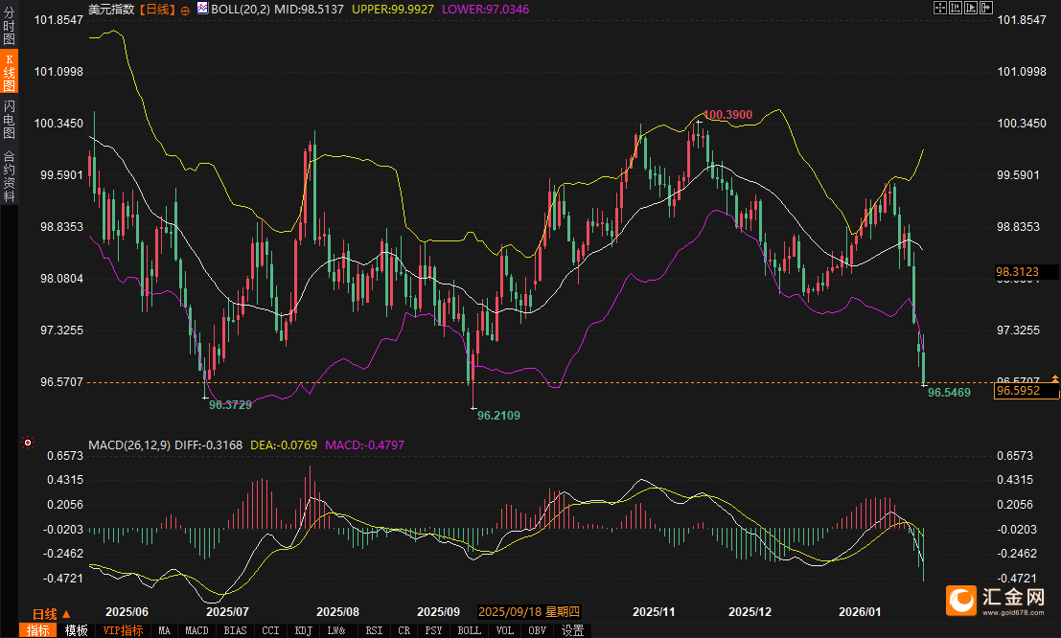Select the 模板 tab in bottom bar
The height and width of the screenshot is (638, 1061).
[x=76, y=630]
